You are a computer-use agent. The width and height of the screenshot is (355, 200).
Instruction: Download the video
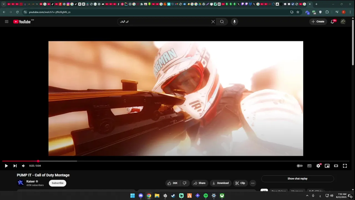(220, 183)
